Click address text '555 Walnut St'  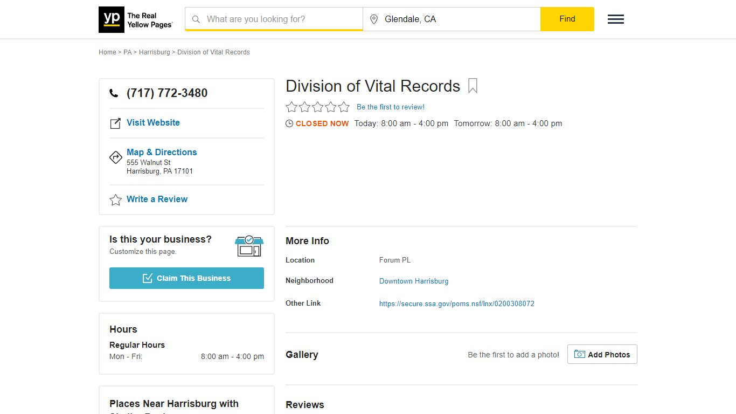click(x=149, y=162)
